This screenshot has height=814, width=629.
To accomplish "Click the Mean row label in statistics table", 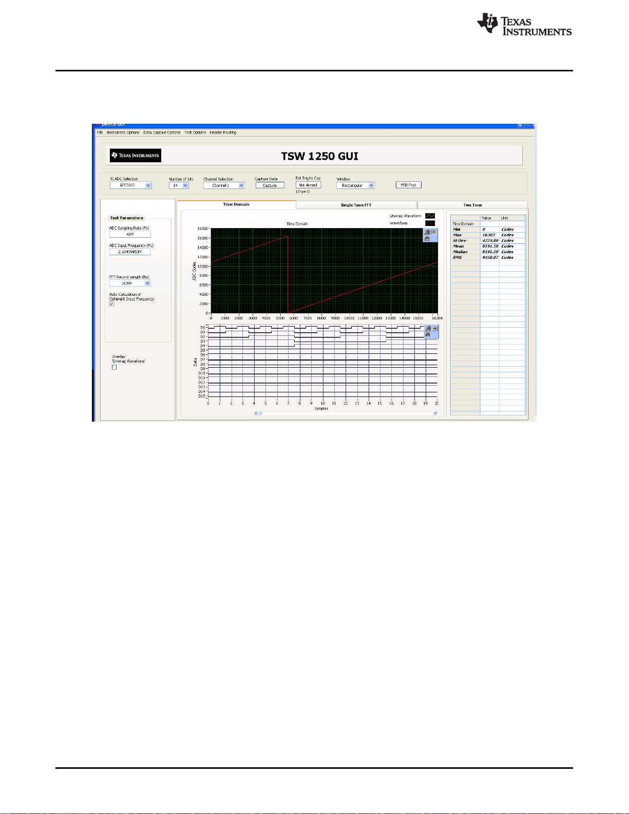I will coord(465,246).
